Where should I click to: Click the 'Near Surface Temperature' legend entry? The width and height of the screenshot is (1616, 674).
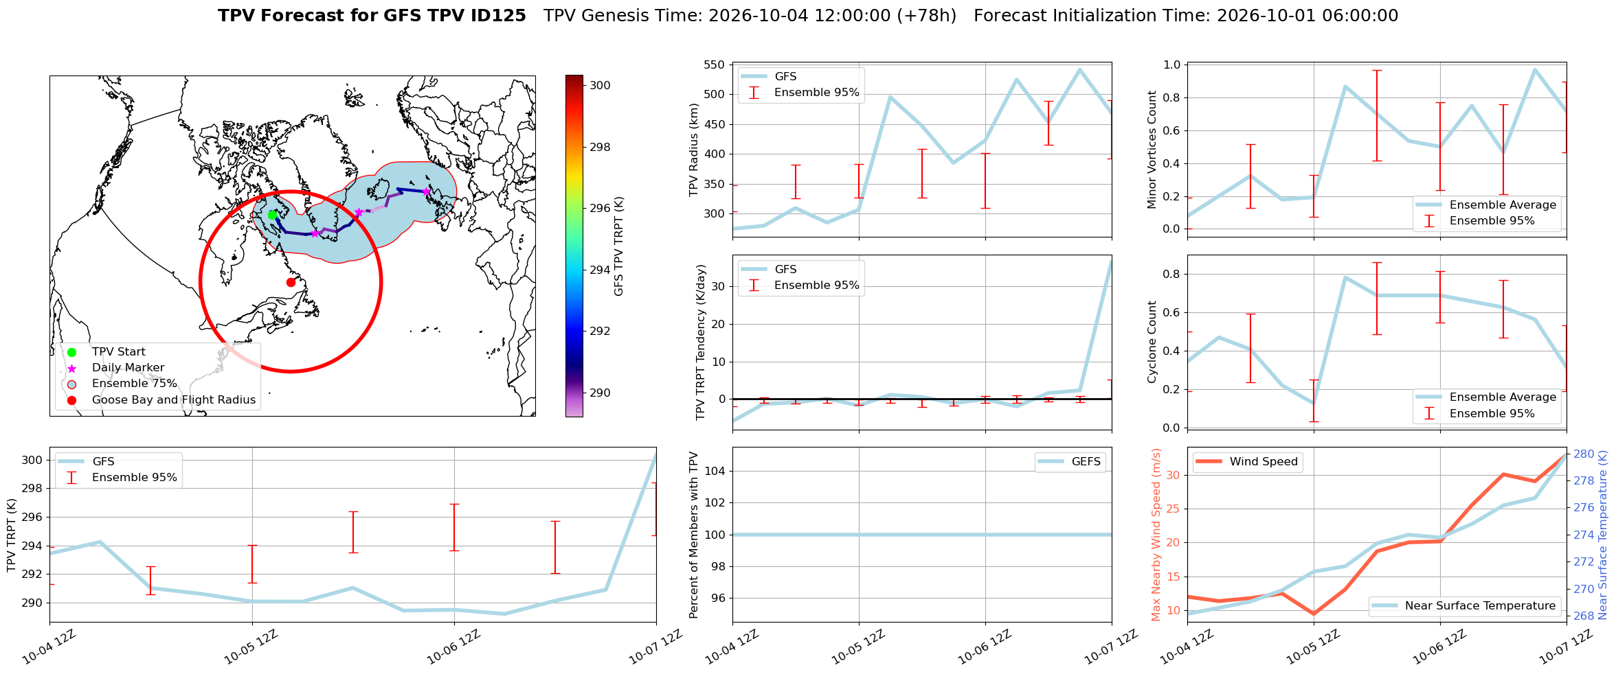pyautogui.click(x=1480, y=605)
